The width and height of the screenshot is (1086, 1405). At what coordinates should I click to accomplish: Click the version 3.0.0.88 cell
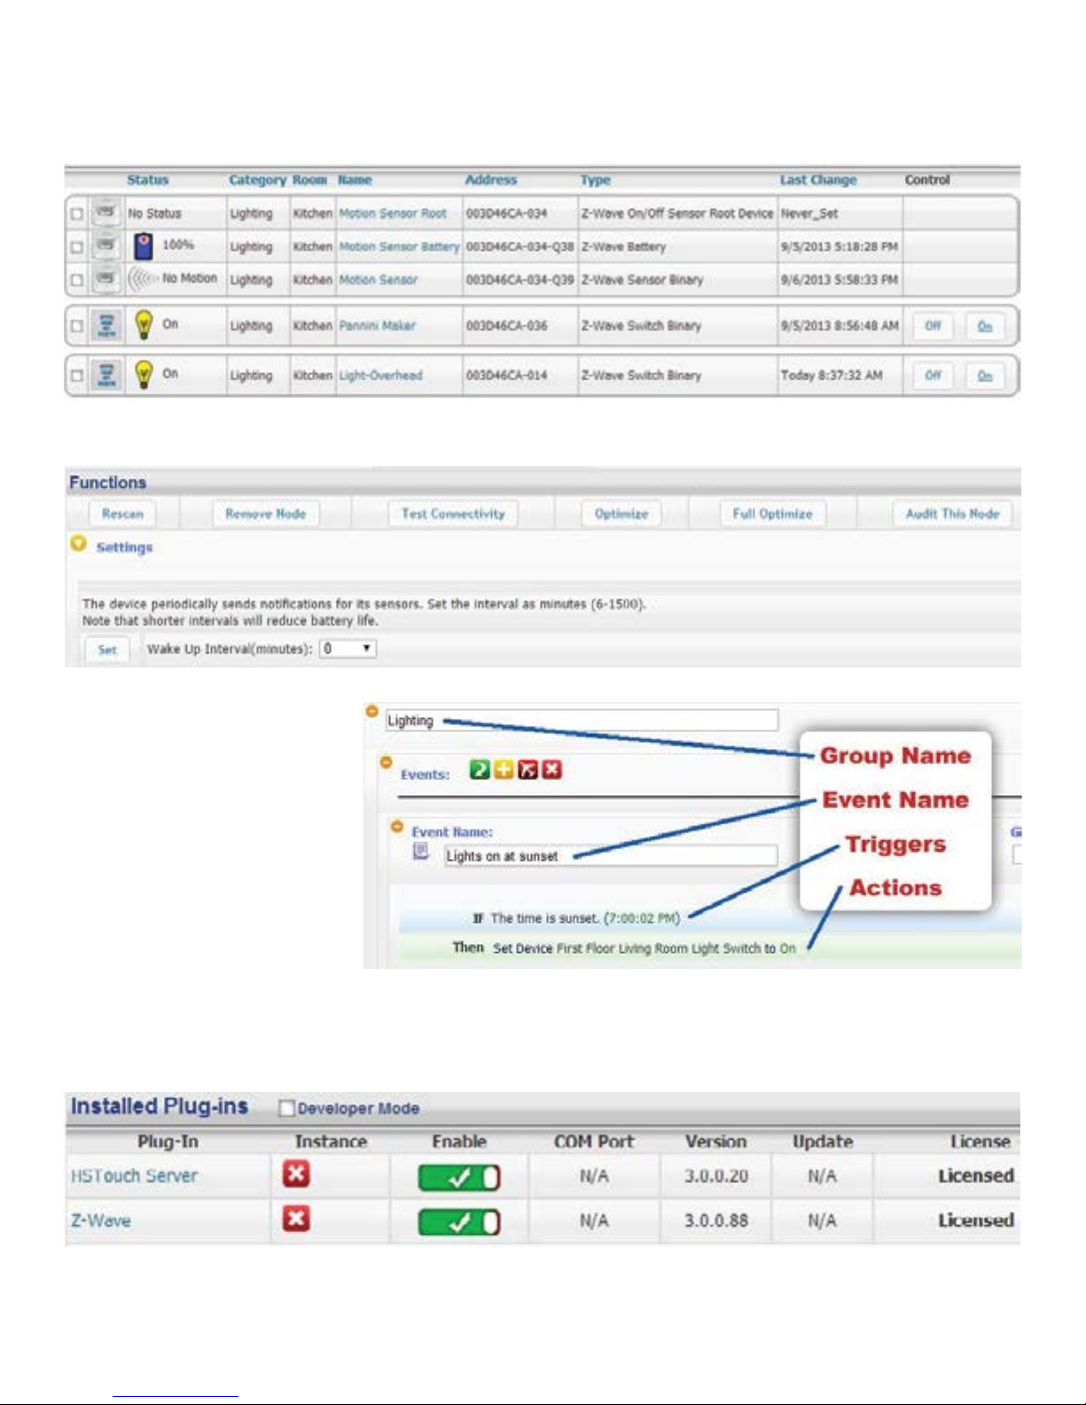coord(716,1221)
